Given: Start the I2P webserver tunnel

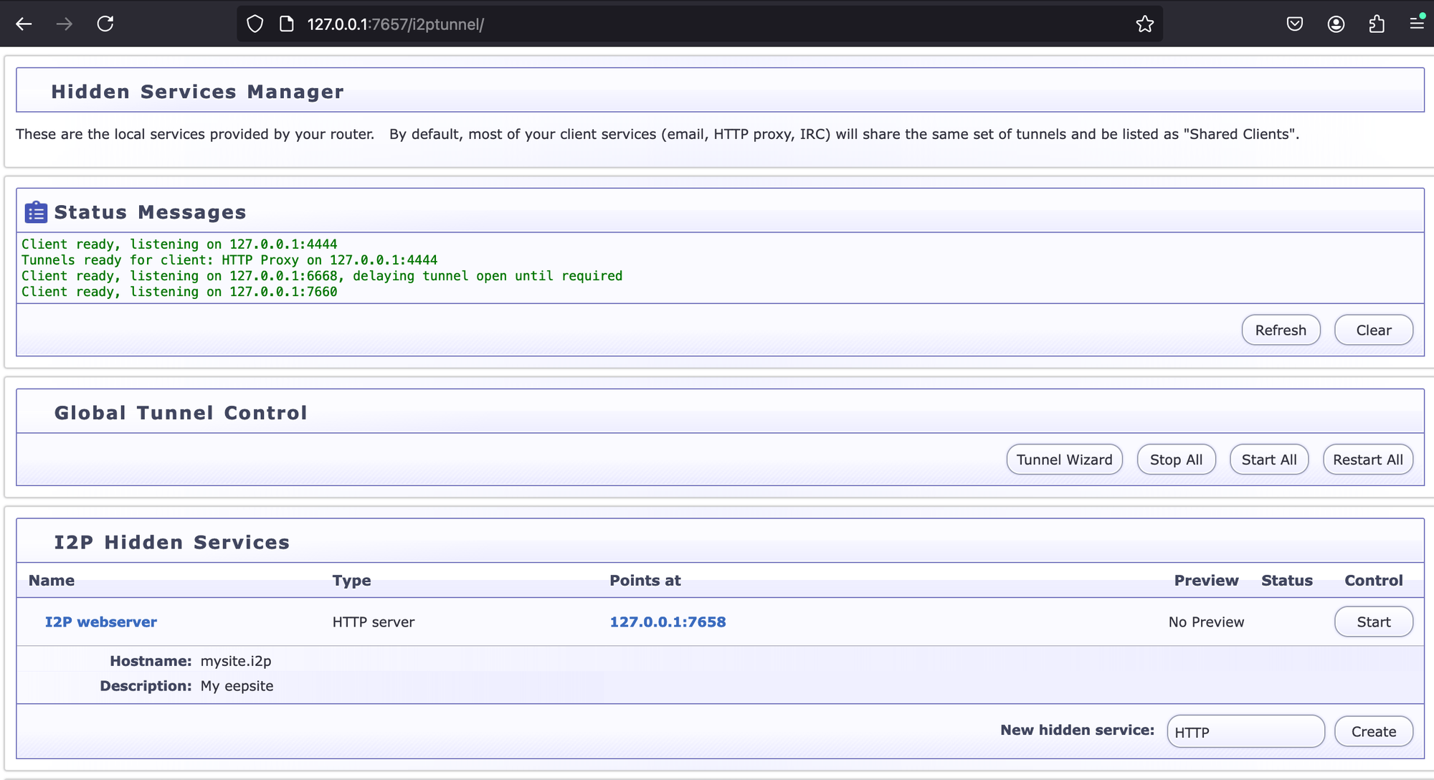Looking at the screenshot, I should click(1373, 622).
